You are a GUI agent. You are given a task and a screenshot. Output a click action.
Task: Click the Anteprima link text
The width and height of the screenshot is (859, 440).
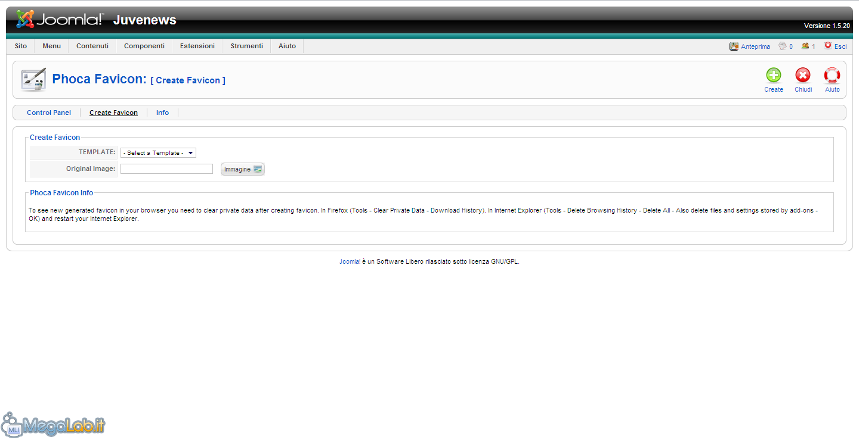click(x=755, y=46)
